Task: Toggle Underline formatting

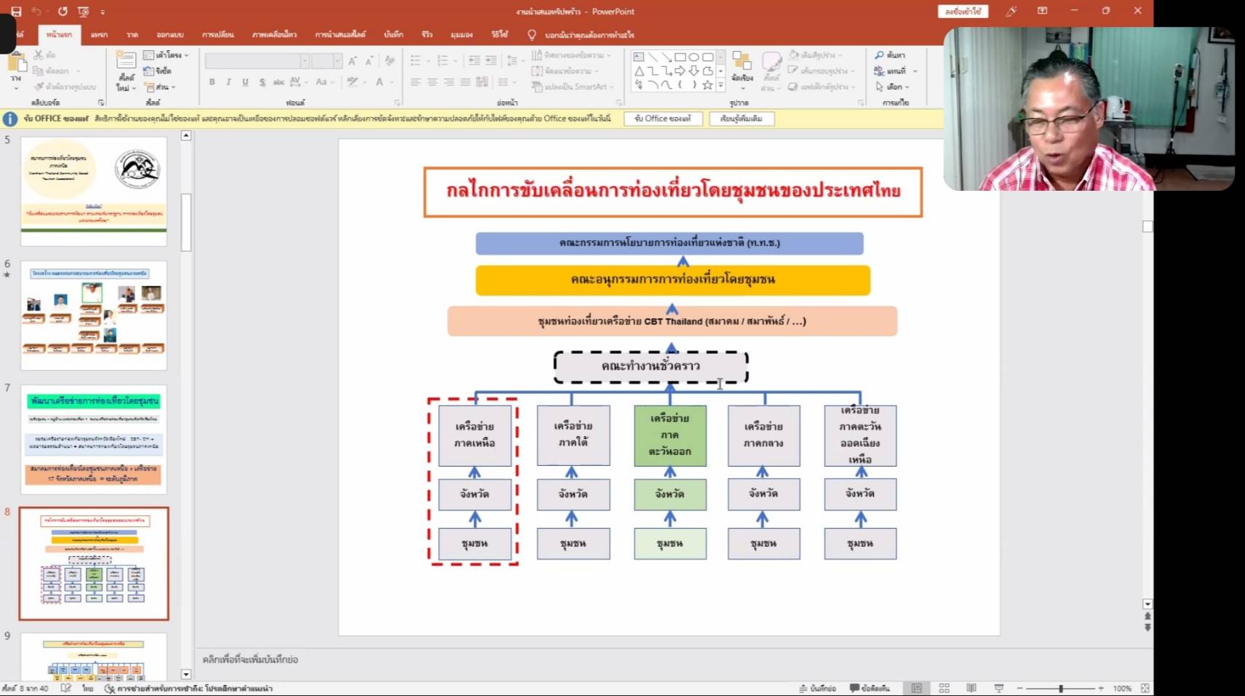Action: pyautogui.click(x=245, y=82)
